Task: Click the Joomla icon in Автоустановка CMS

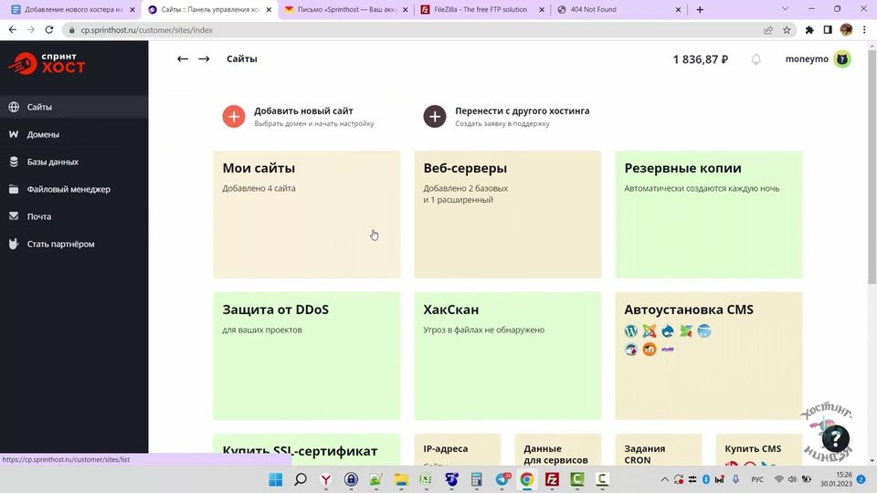Action: 650,330
